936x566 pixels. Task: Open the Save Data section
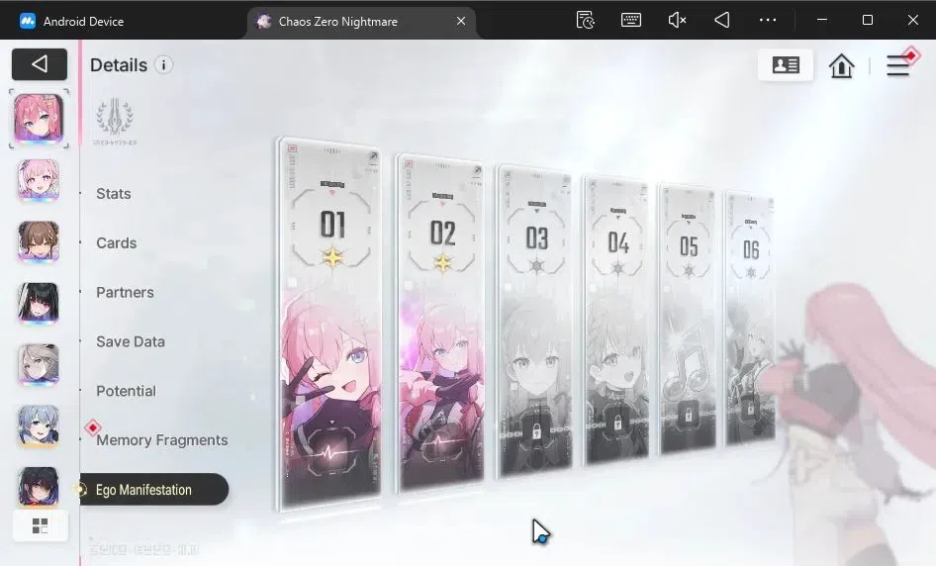(x=131, y=341)
